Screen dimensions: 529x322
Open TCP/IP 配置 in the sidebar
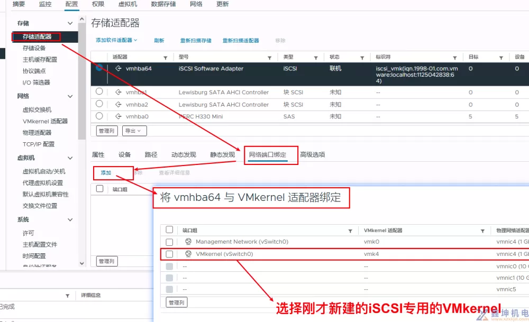point(39,144)
